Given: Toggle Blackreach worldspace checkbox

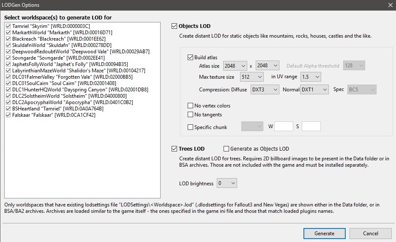Looking at the screenshot, I should [x=8, y=38].
